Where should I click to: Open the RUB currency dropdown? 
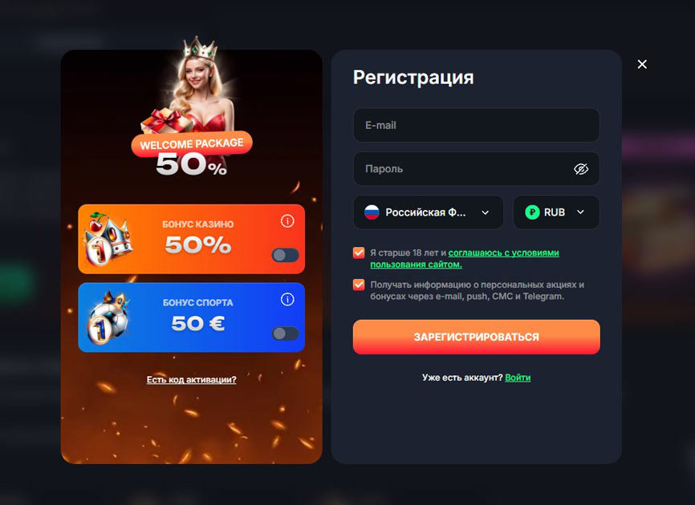(x=556, y=212)
